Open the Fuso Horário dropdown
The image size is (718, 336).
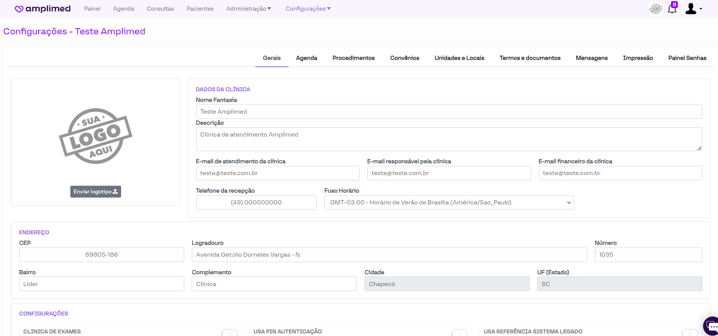pos(449,203)
